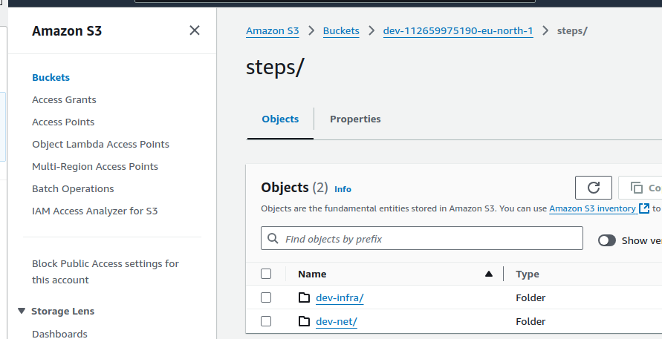Open the dev-net/ folder
The image size is (662, 339).
click(x=337, y=321)
